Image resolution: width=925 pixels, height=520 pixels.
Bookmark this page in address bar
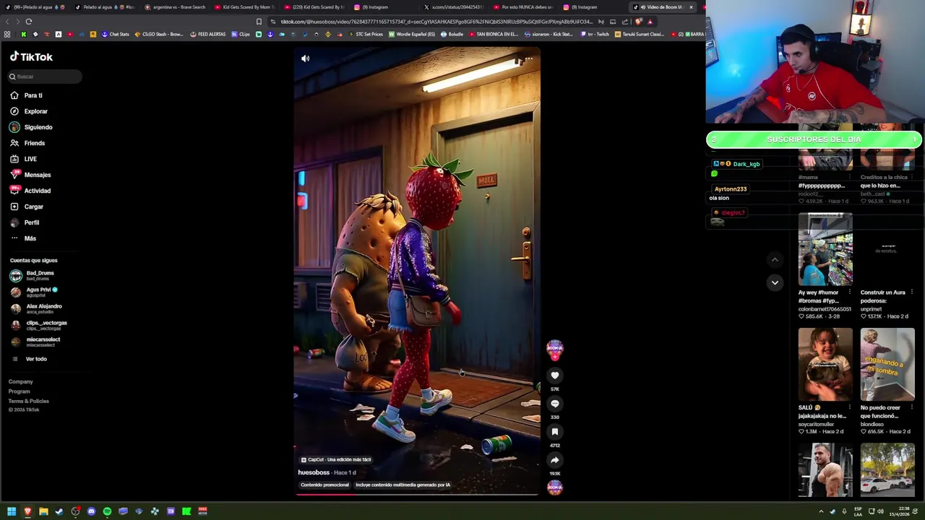coord(259,22)
